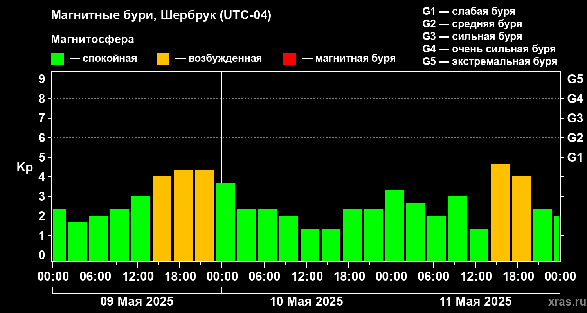Click the tallest orange bar on 11 May
The height and width of the screenshot is (313, 587).
500,212
